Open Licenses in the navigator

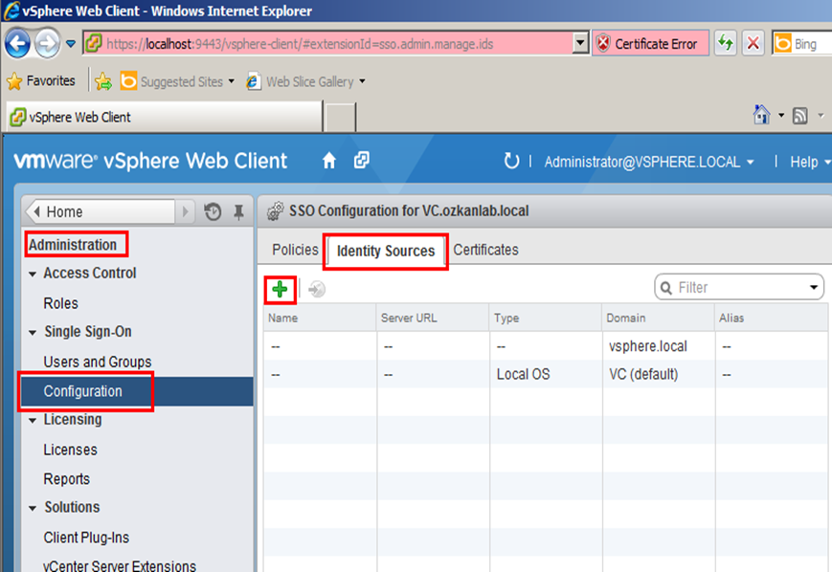tap(70, 450)
